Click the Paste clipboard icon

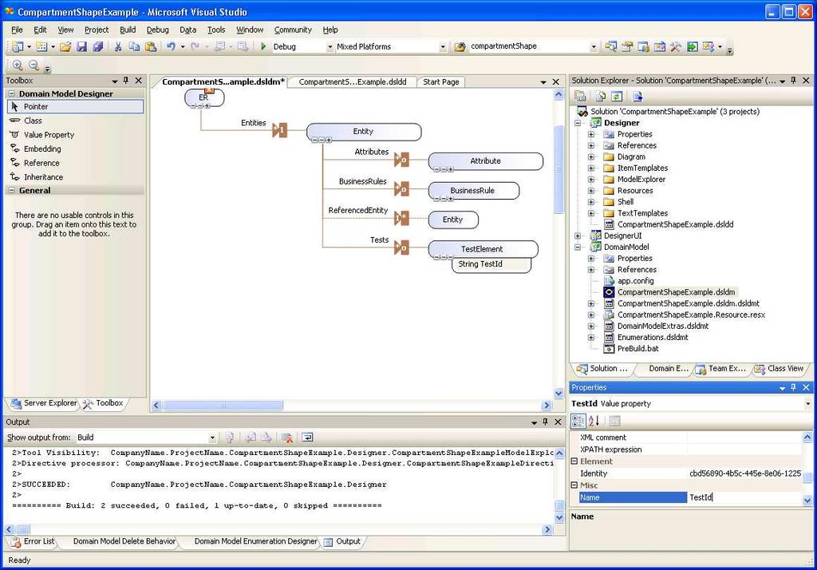[x=151, y=47]
